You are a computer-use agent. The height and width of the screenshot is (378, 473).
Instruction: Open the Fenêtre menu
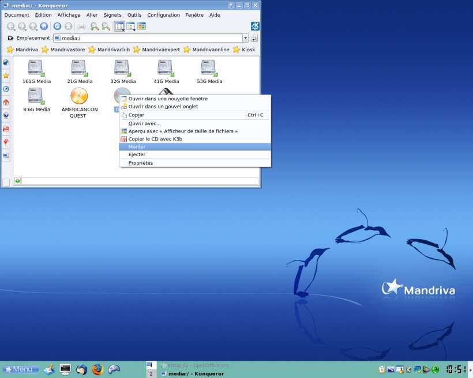[194, 15]
